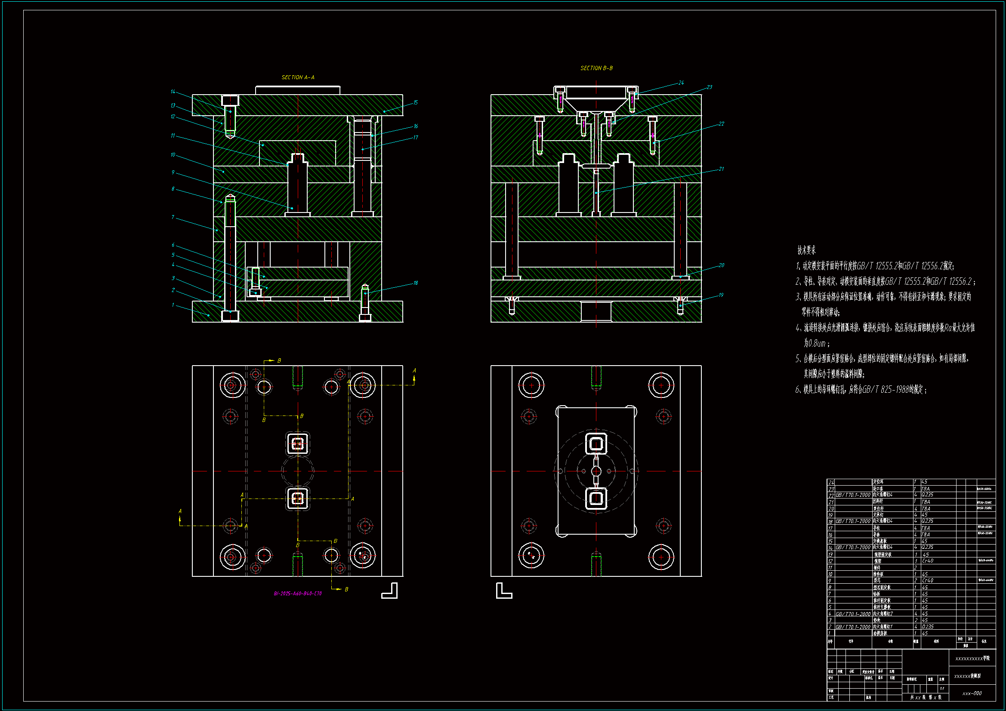This screenshot has width=1006, height=711.
Task: Select technical requirement line 6 about GB/T 825-1988
Action: [861, 389]
